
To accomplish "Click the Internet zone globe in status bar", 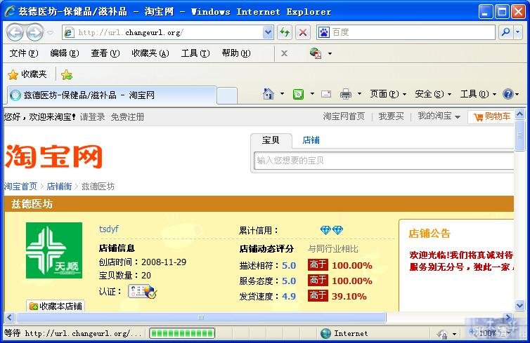I will click(325, 334).
